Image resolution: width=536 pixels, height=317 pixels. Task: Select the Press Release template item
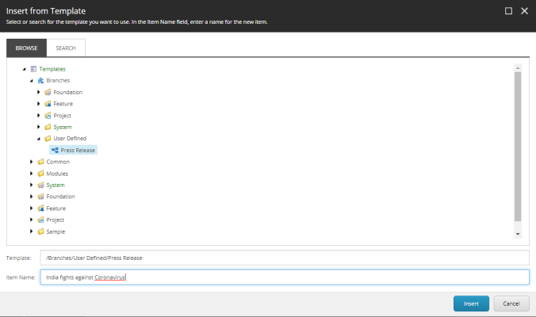(x=78, y=150)
